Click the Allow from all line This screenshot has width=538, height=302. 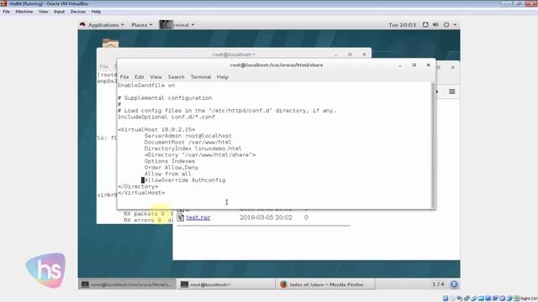click(168, 174)
